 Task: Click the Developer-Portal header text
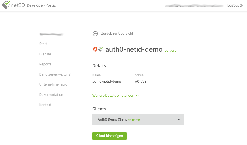coord(41,5)
